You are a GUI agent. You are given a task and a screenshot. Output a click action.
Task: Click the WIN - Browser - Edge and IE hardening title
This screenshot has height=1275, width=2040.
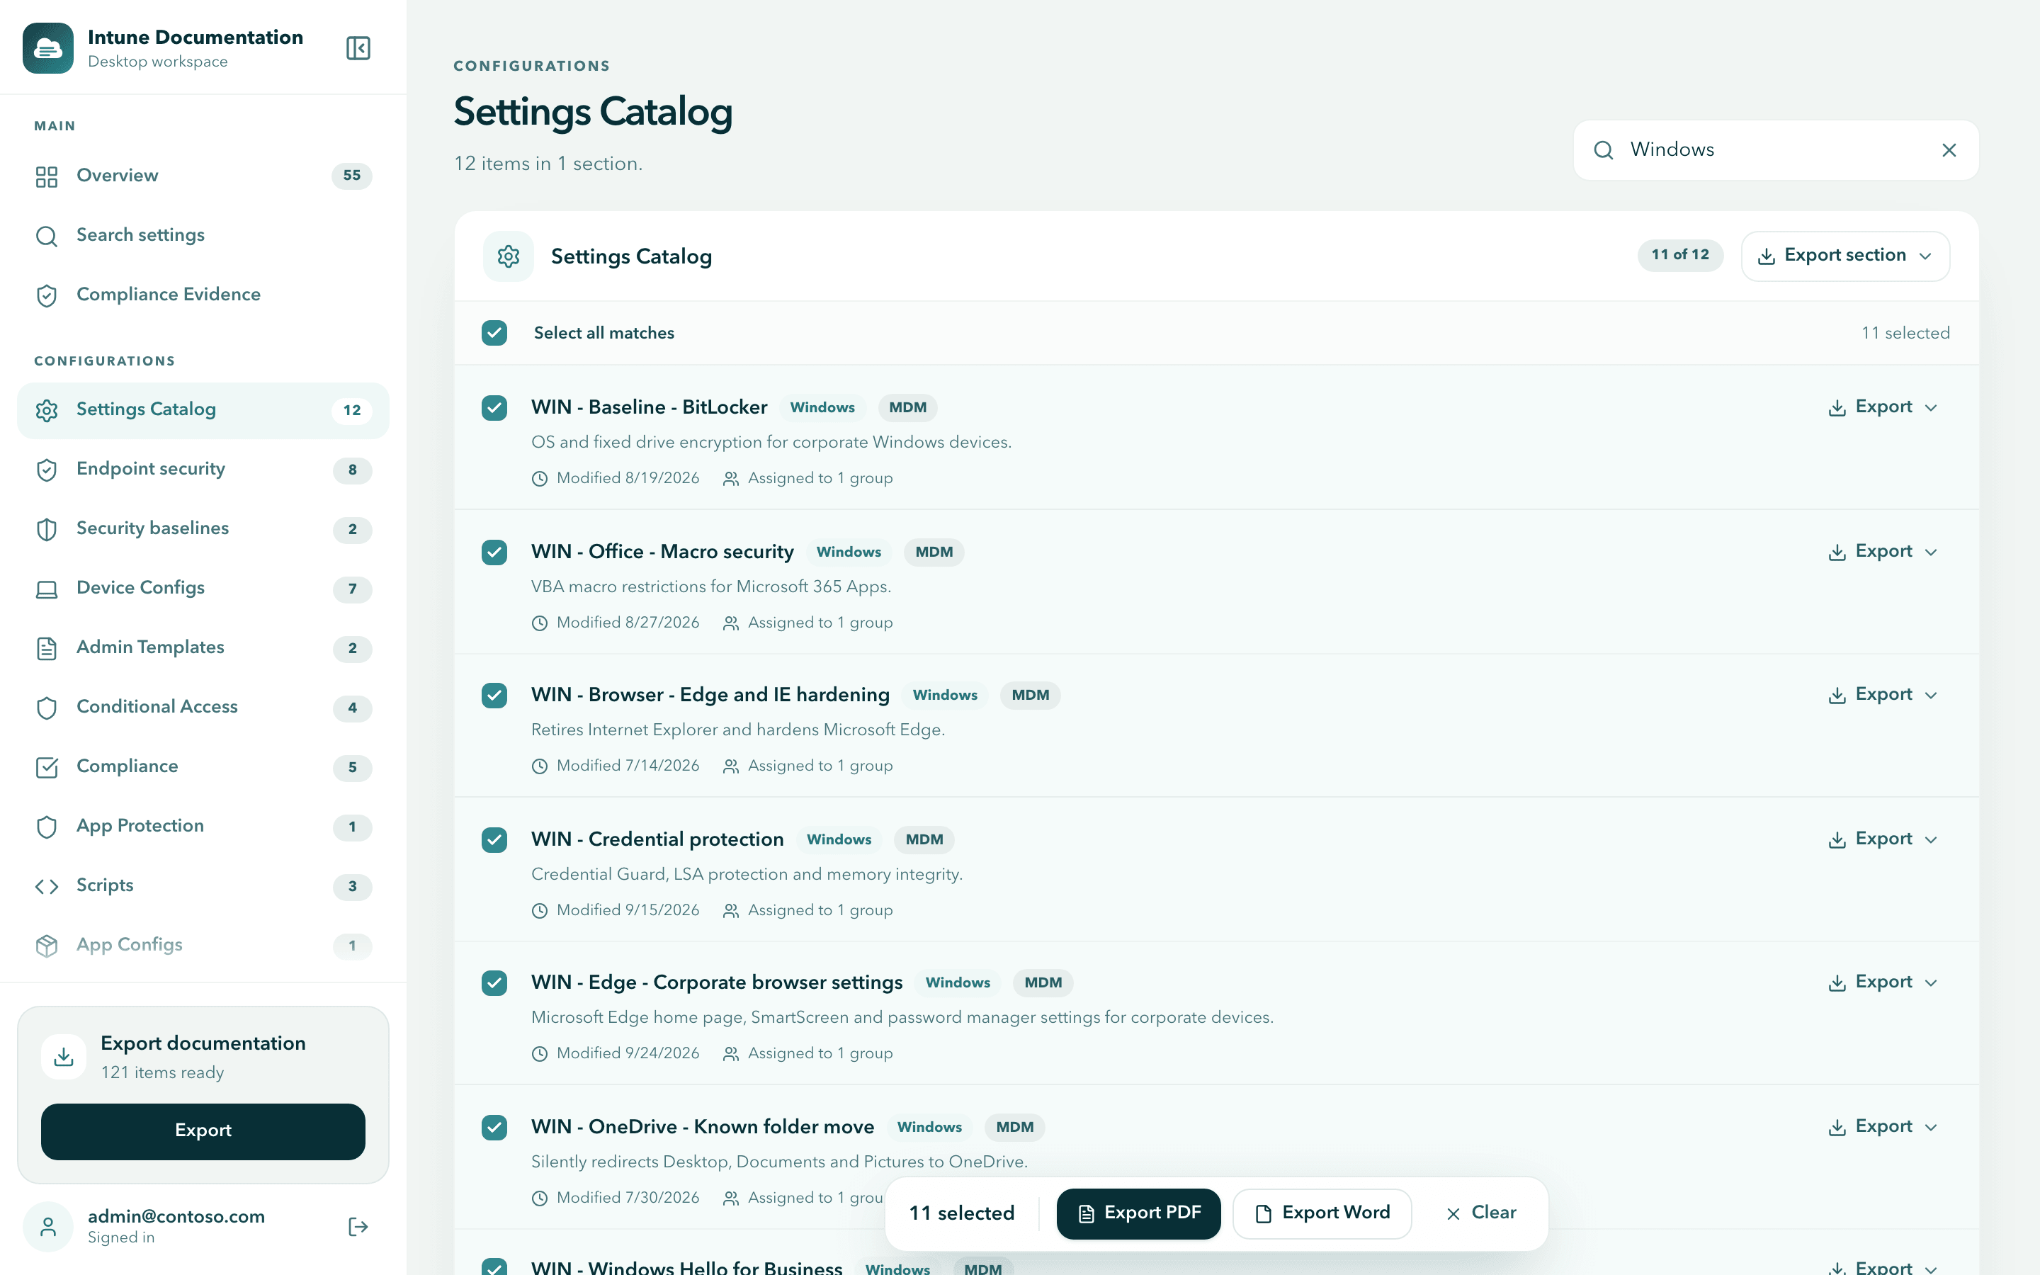pyautogui.click(x=710, y=695)
